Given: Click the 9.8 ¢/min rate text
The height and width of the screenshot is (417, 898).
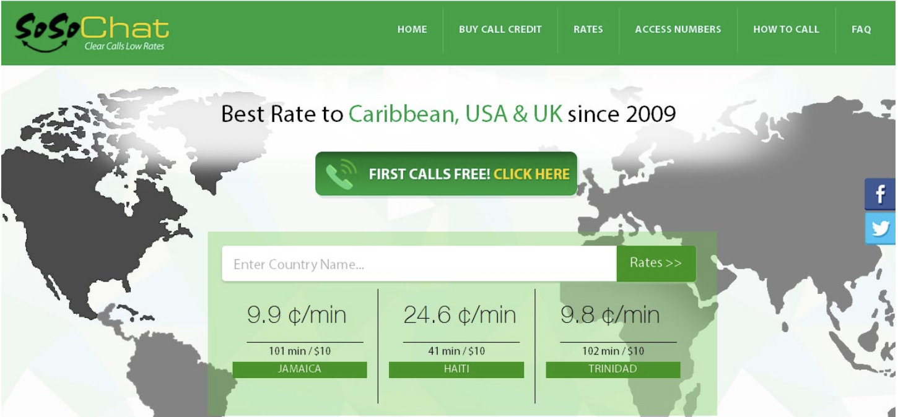Looking at the screenshot, I should (x=610, y=316).
